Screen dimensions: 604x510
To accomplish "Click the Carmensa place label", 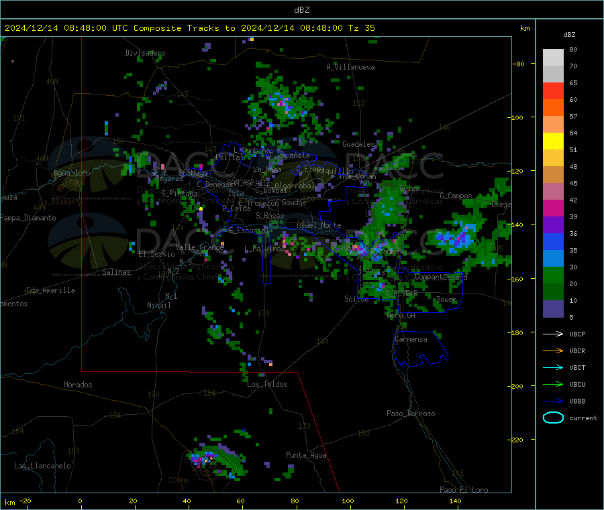I will [x=411, y=339].
